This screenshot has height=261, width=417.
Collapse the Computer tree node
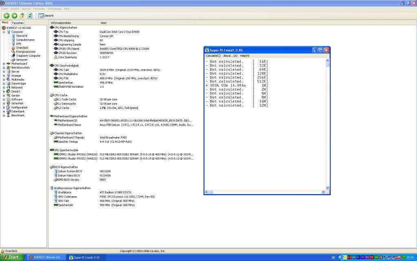pyautogui.click(x=4, y=32)
